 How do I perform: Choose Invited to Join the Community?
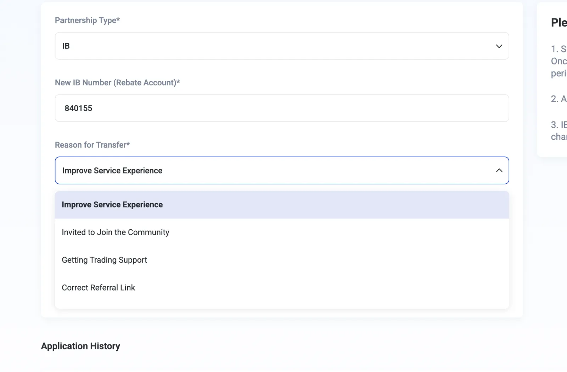[x=282, y=233]
